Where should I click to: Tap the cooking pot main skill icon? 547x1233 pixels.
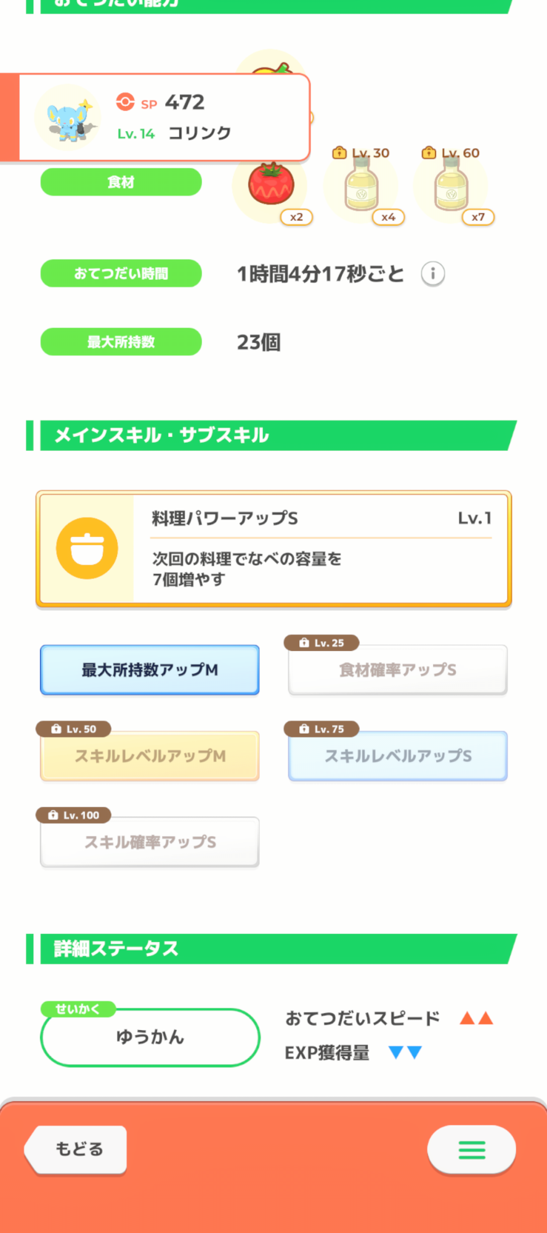point(87,548)
